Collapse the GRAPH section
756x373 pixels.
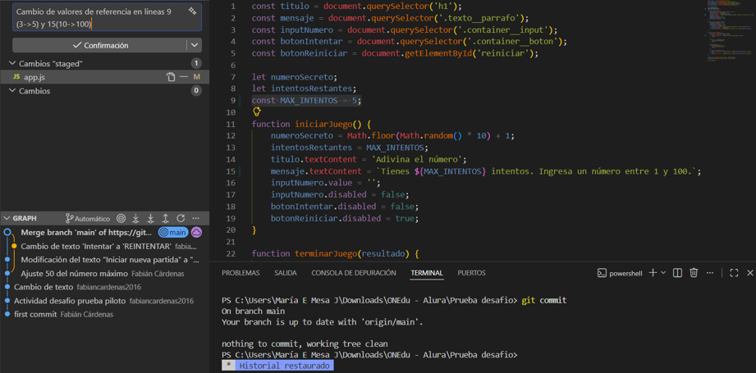pos(7,219)
